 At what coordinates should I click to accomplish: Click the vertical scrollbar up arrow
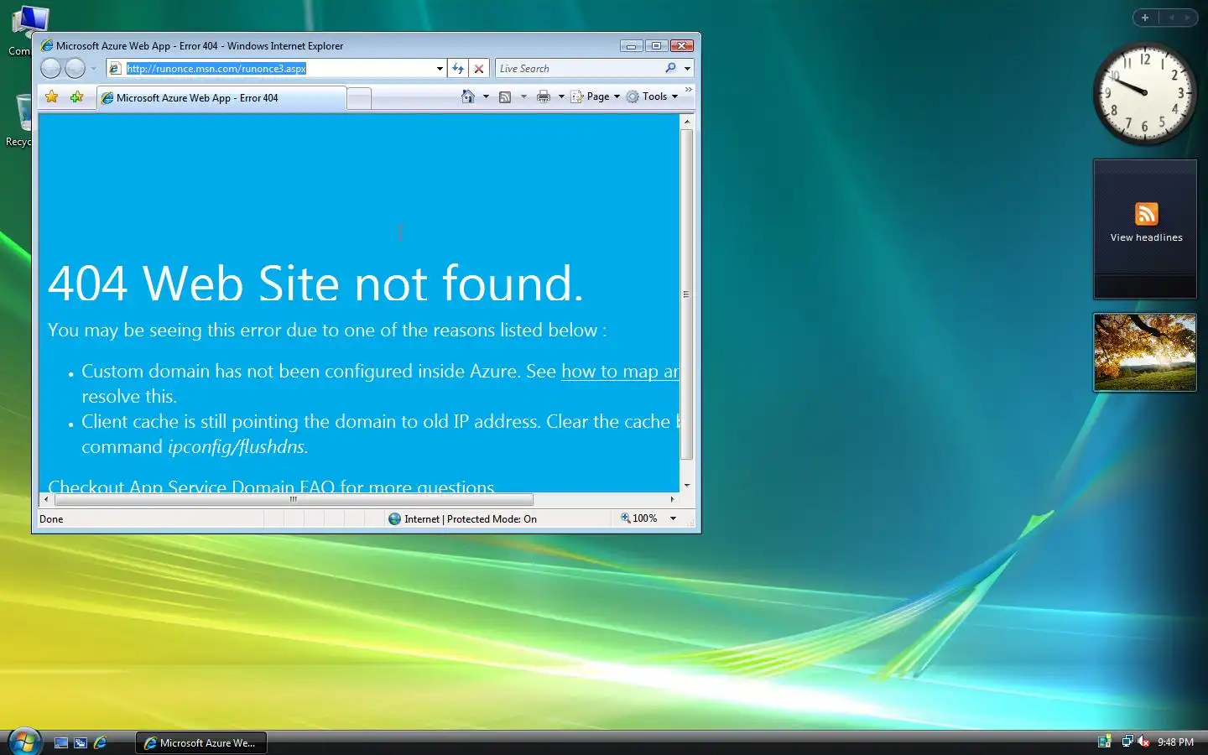click(x=687, y=122)
